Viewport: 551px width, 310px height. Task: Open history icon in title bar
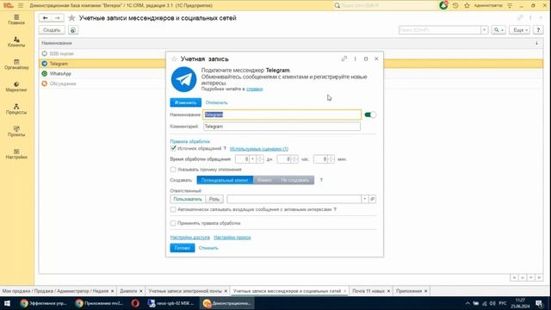[455, 6]
